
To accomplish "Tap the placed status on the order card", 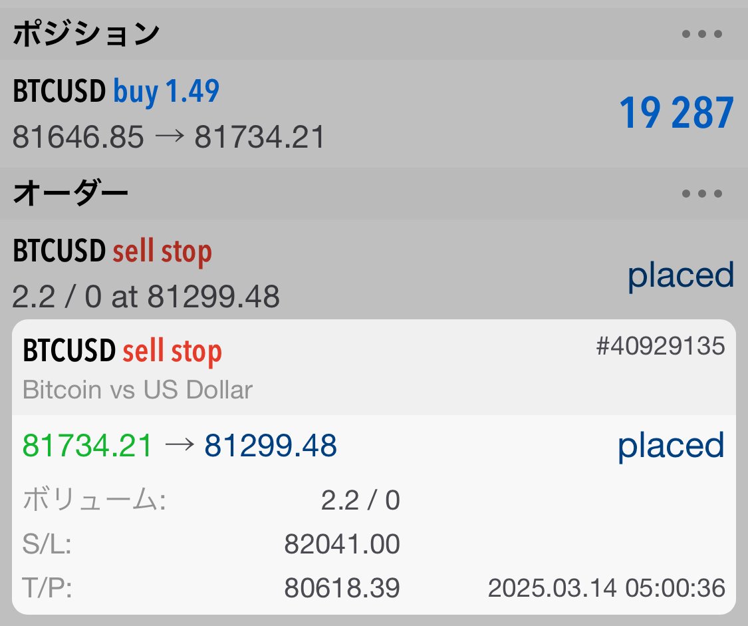I will pyautogui.click(x=670, y=446).
